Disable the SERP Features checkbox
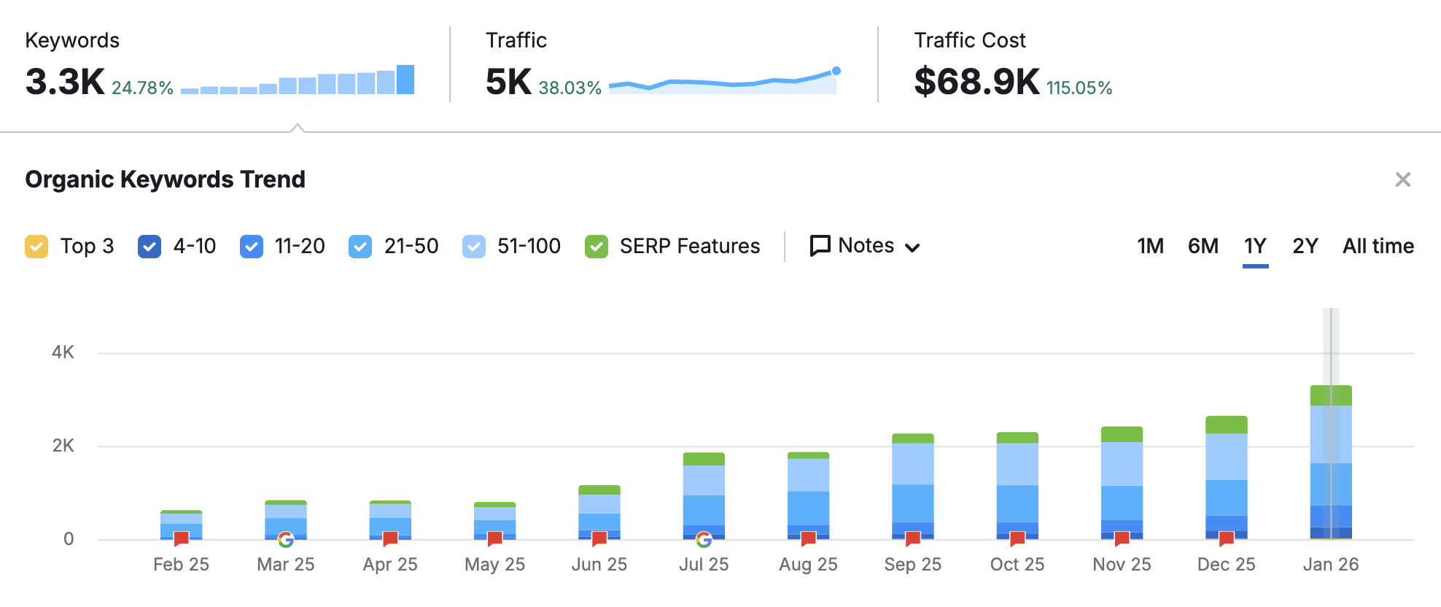The image size is (1441, 607). pyautogui.click(x=597, y=247)
